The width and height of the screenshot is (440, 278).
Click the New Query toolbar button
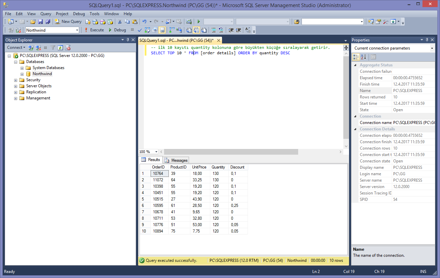(x=68, y=22)
